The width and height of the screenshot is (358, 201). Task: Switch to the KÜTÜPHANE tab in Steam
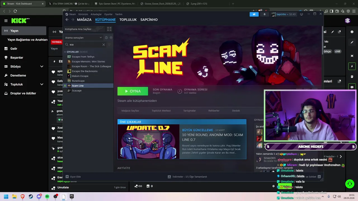(x=105, y=20)
